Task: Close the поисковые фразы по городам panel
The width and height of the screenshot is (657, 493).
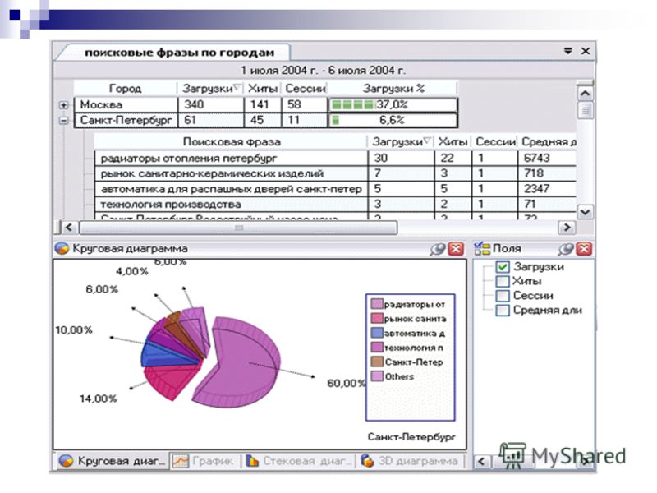Action: (x=586, y=51)
